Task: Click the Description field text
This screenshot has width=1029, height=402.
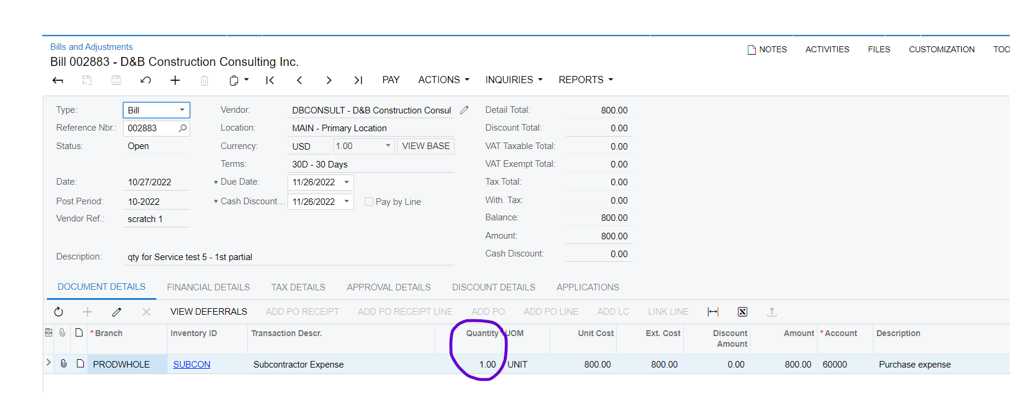Action: [289, 257]
